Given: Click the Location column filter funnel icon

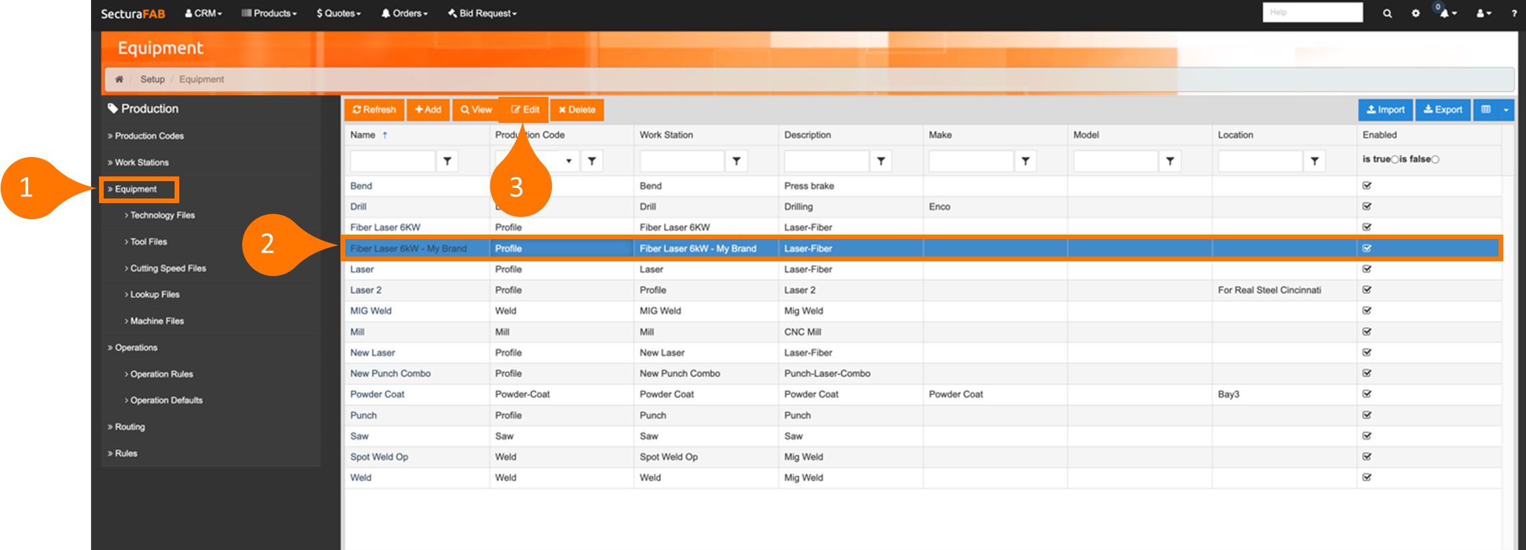Looking at the screenshot, I should (1315, 161).
